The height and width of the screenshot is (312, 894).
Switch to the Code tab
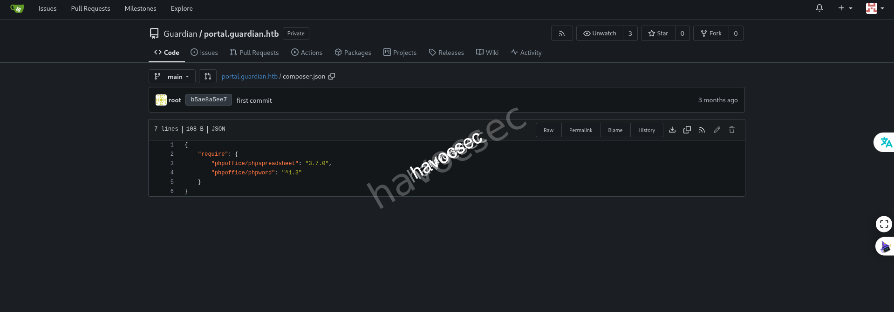(x=167, y=53)
